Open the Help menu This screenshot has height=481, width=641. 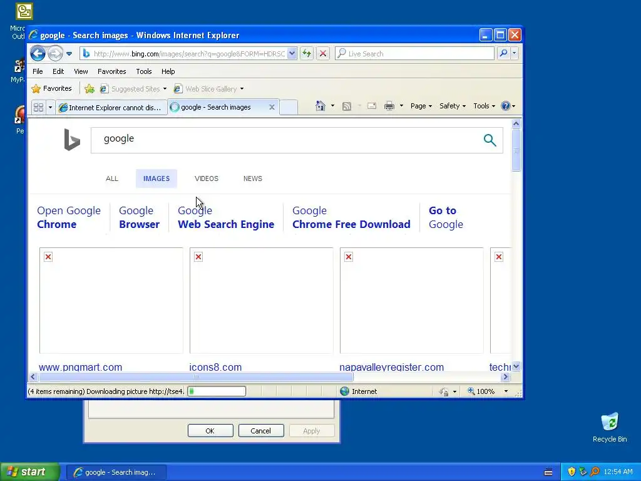(x=168, y=71)
